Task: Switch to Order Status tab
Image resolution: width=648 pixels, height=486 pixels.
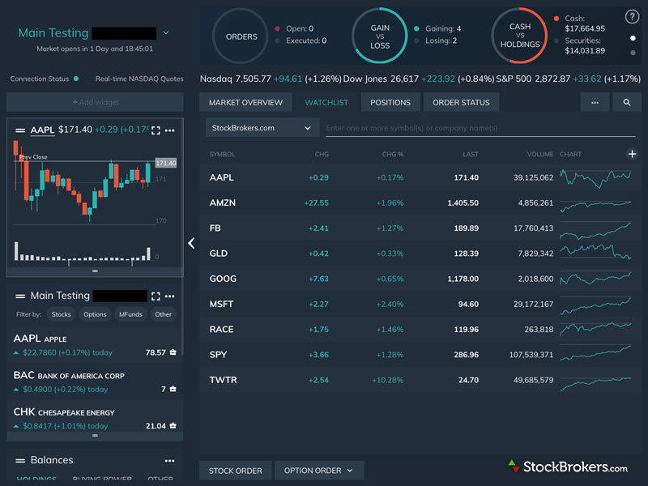Action: point(461,103)
